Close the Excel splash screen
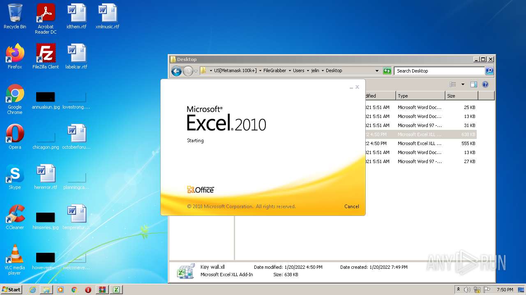The width and height of the screenshot is (526, 295). (357, 87)
